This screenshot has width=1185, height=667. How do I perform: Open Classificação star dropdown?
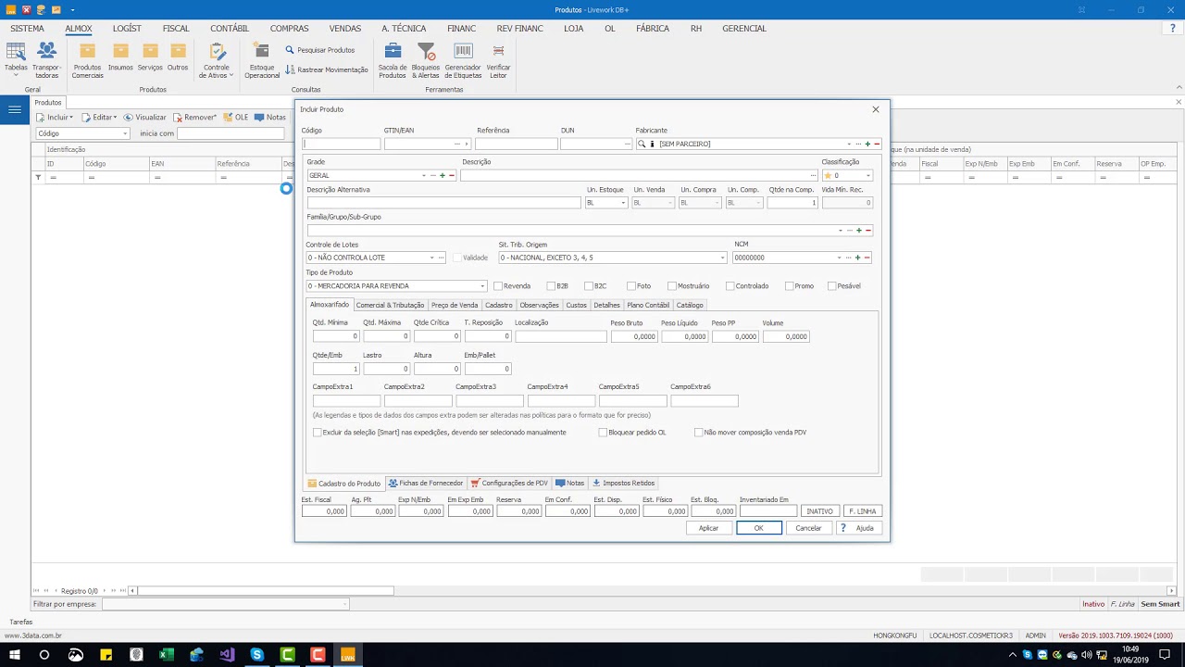pyautogui.click(x=867, y=175)
